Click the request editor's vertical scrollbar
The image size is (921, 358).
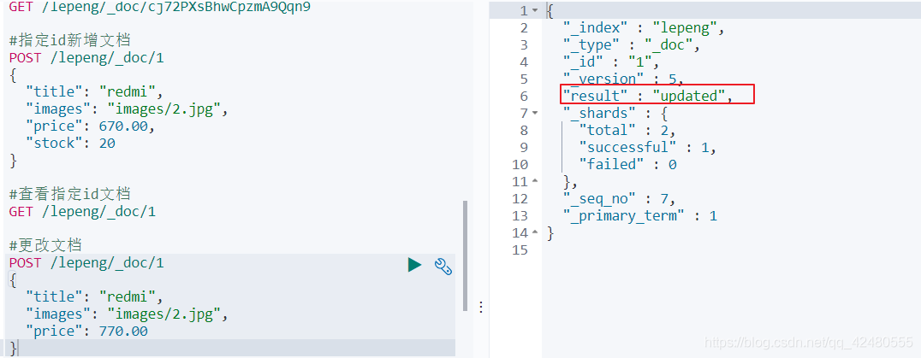pos(465,255)
